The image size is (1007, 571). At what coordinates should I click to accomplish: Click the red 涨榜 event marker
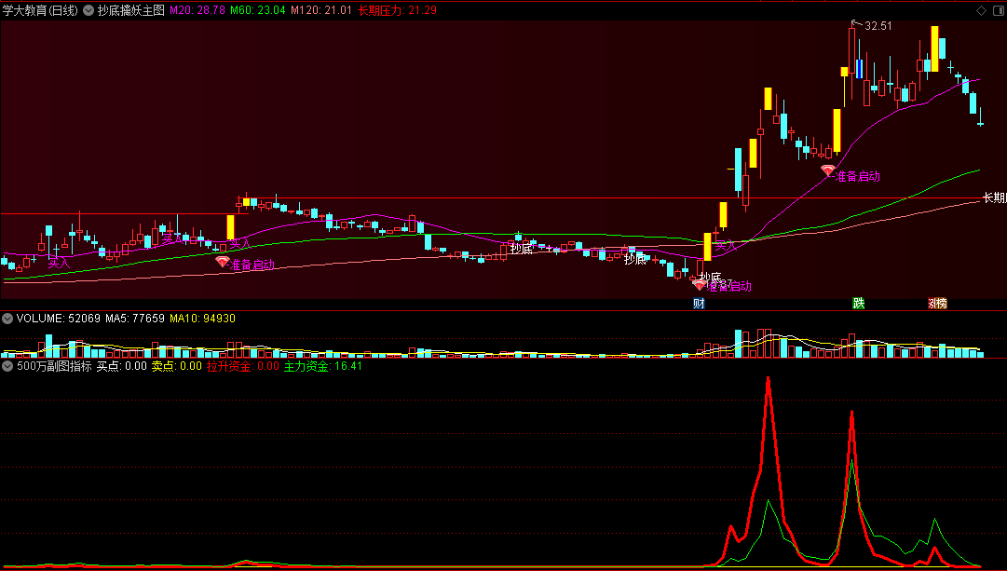pos(938,303)
